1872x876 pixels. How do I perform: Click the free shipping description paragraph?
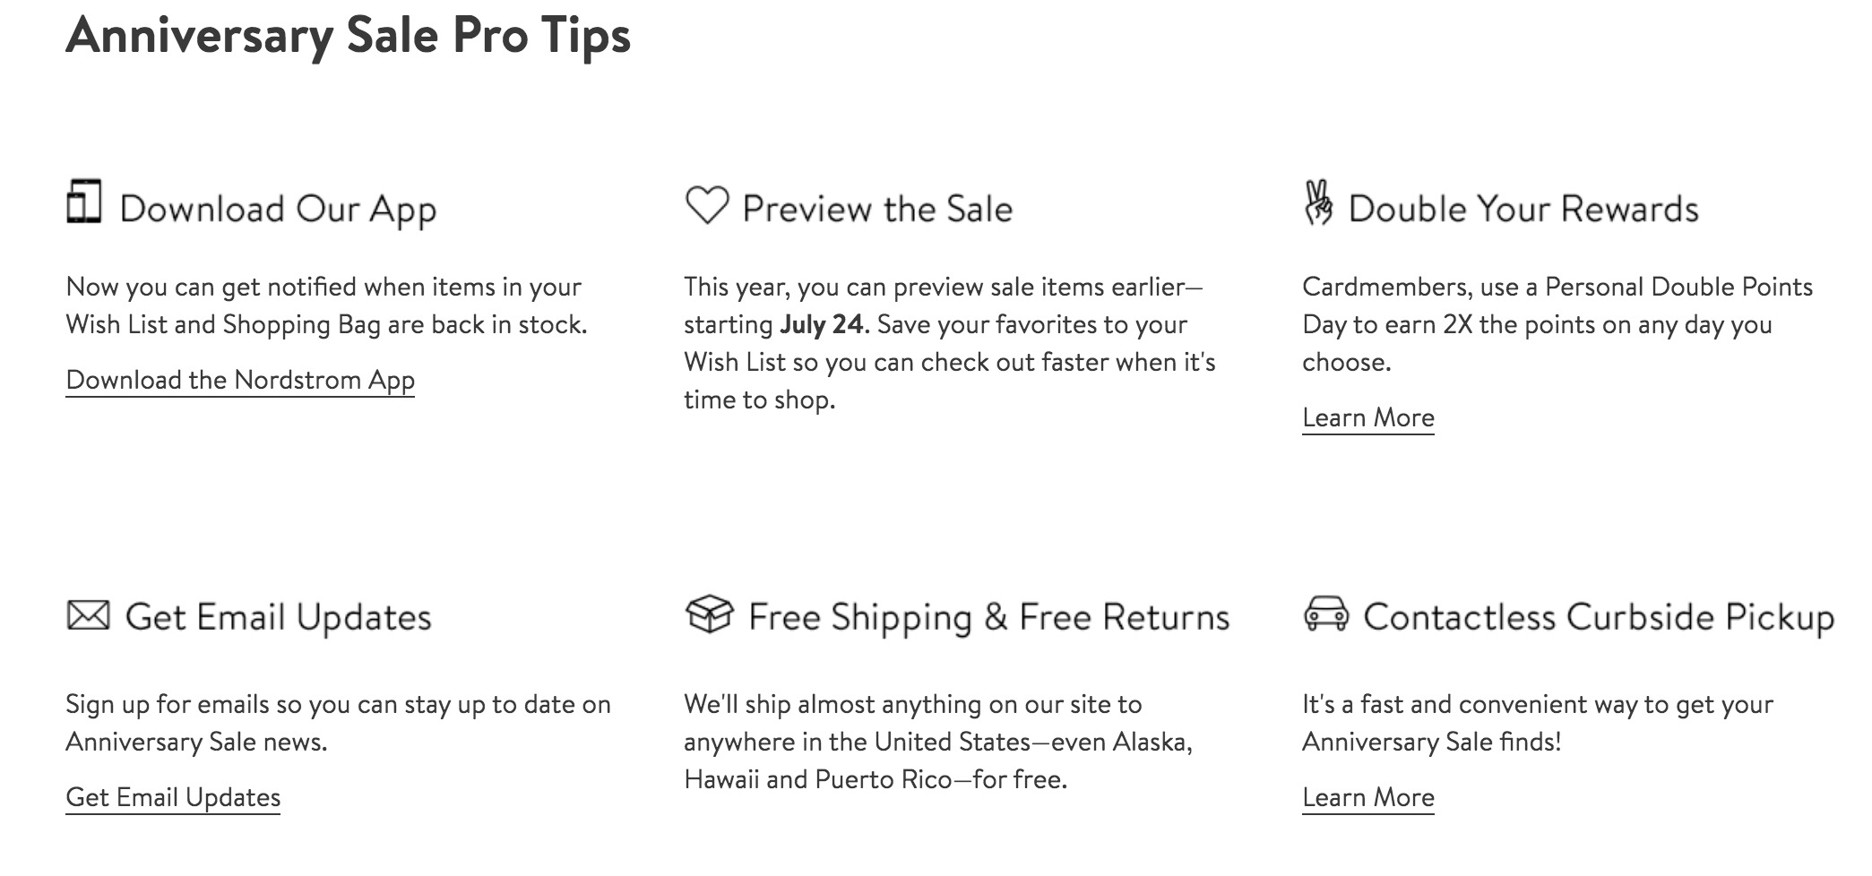coord(938,742)
